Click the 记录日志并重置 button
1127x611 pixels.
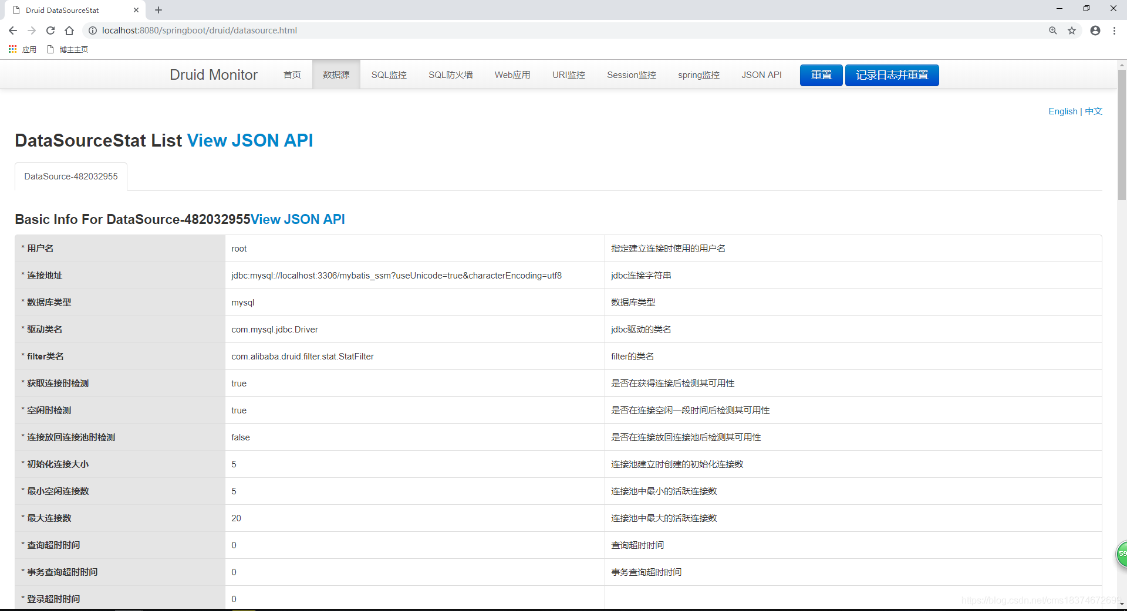point(891,75)
